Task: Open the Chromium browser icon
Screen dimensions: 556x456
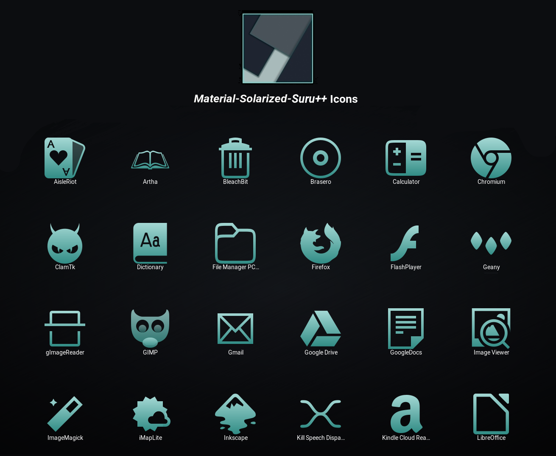Action: click(491, 158)
